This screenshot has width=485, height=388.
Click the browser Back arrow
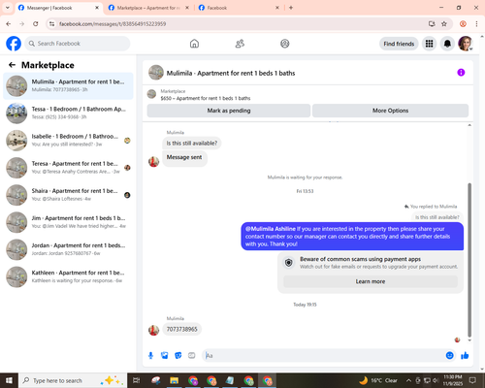(9, 23)
